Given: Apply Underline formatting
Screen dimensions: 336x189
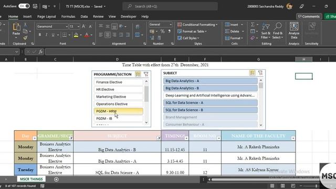Looking at the screenshot, I should click(x=53, y=35).
